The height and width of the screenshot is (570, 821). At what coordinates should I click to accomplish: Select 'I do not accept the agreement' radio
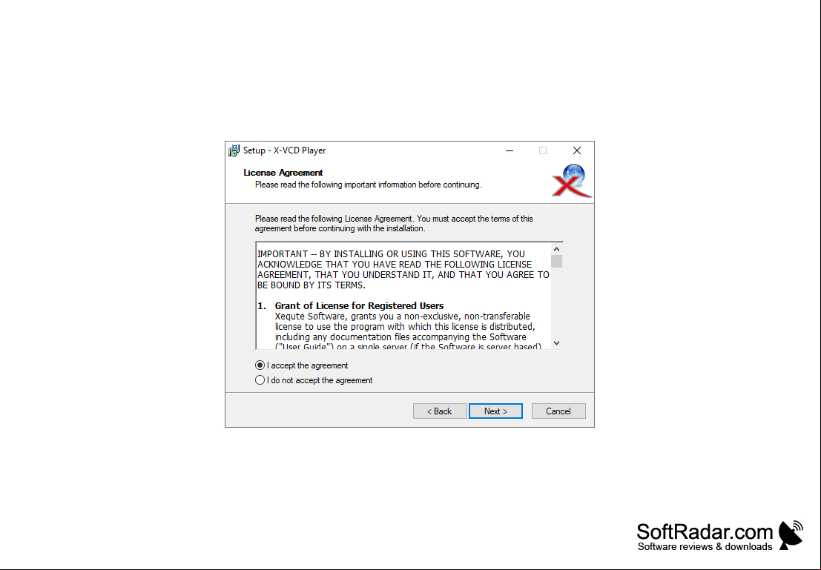tap(260, 380)
